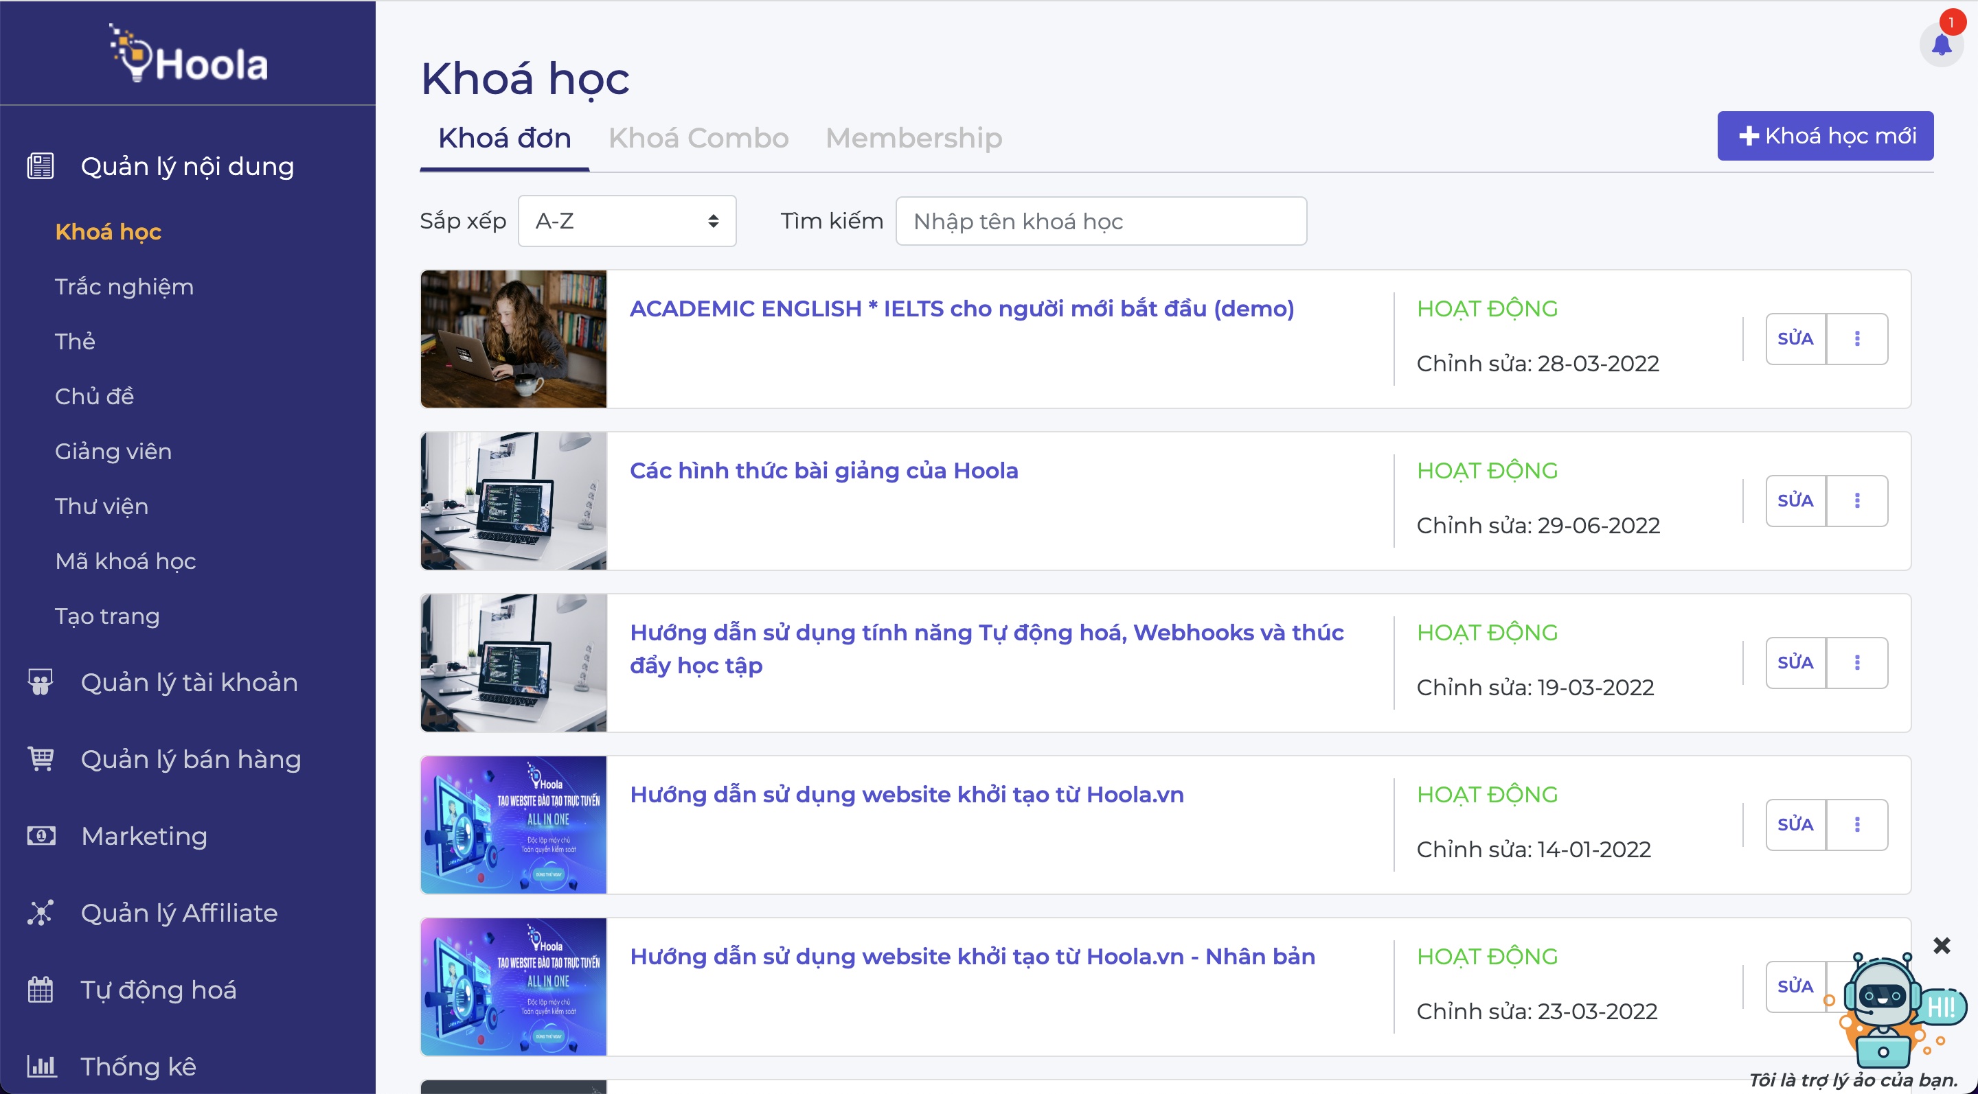The height and width of the screenshot is (1094, 1978).
Task: Click Tự động hoá, Webhooks course thumbnail
Action: coord(514,662)
